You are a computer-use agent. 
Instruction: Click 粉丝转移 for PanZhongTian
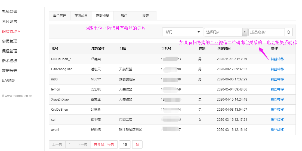277,69
